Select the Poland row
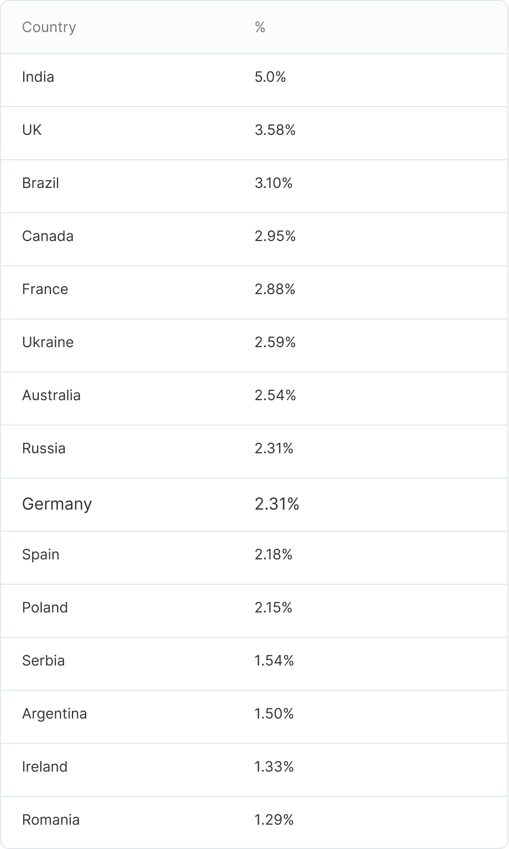 coord(45,607)
